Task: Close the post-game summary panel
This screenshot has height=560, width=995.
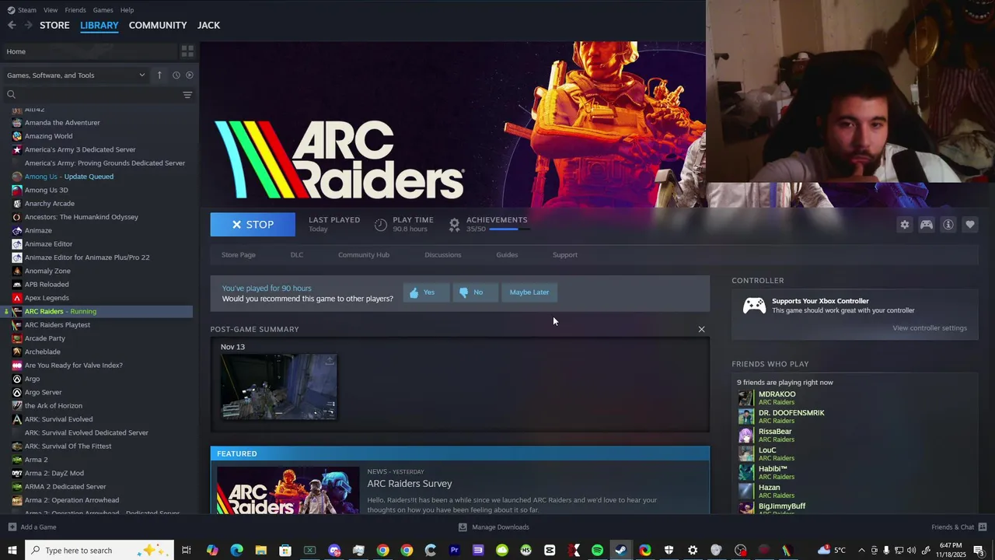Action: tap(701, 329)
